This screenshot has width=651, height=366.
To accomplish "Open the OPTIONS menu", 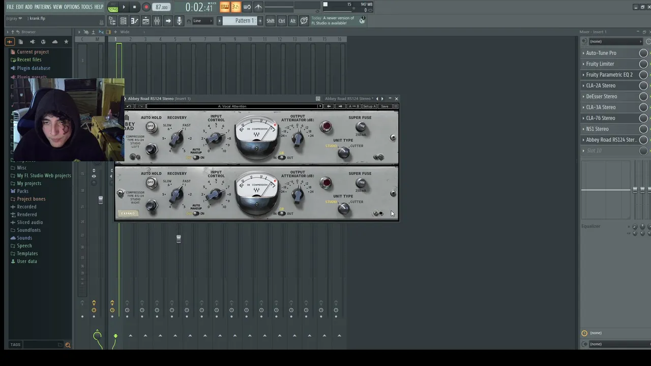I will click(72, 7).
